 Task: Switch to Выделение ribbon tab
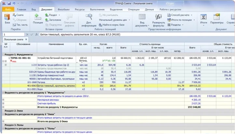click(116, 9)
